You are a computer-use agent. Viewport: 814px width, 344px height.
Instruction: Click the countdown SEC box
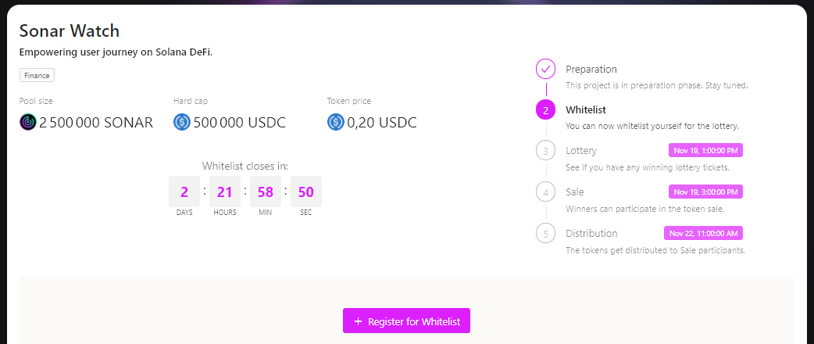[x=306, y=192]
